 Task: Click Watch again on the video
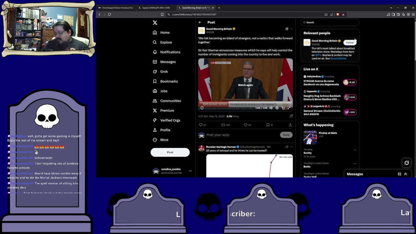(245, 85)
